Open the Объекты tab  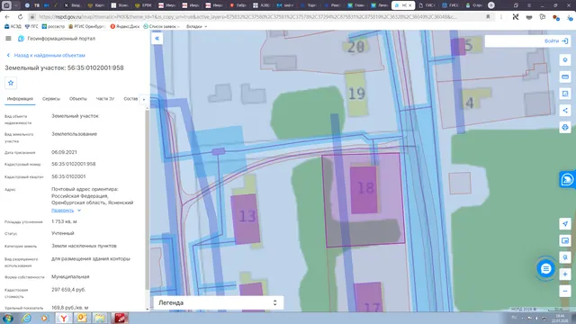coord(78,99)
